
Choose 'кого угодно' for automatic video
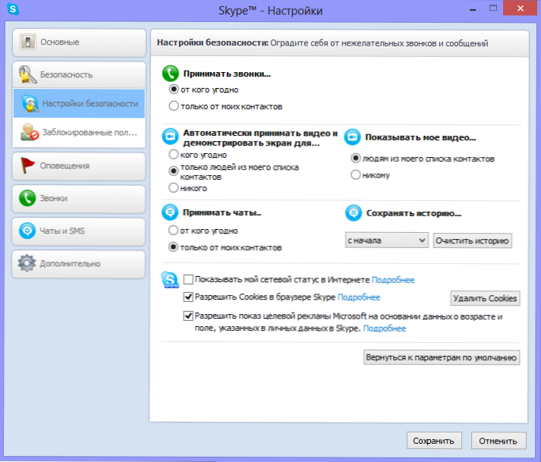(173, 154)
